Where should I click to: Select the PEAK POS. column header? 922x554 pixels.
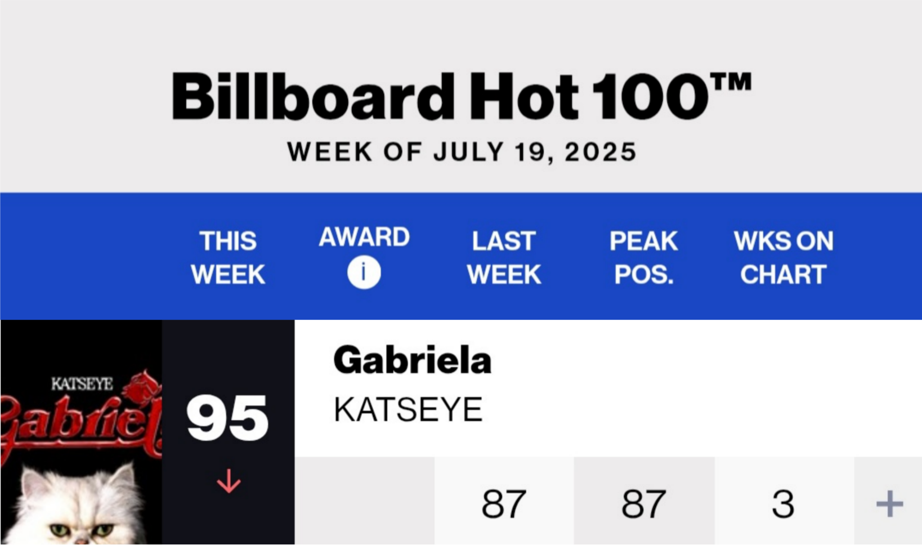tap(643, 258)
